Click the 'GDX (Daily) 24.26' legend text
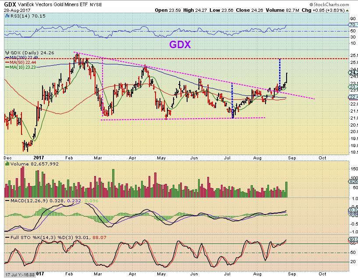Screen dimensions: 358x278 coord(32,53)
